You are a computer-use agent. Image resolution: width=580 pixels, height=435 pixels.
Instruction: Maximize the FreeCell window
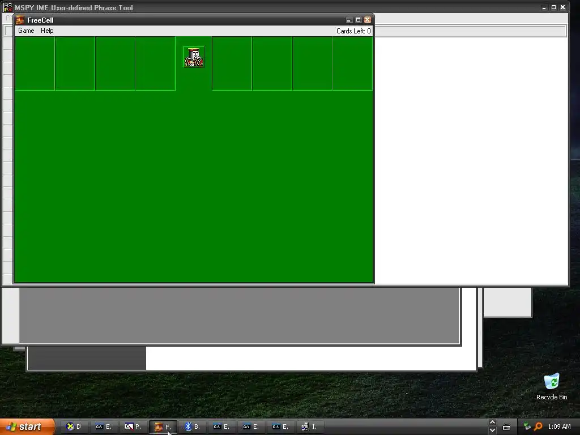coord(358,20)
